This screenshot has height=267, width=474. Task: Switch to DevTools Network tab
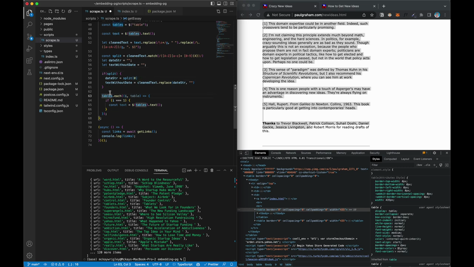[291, 153]
